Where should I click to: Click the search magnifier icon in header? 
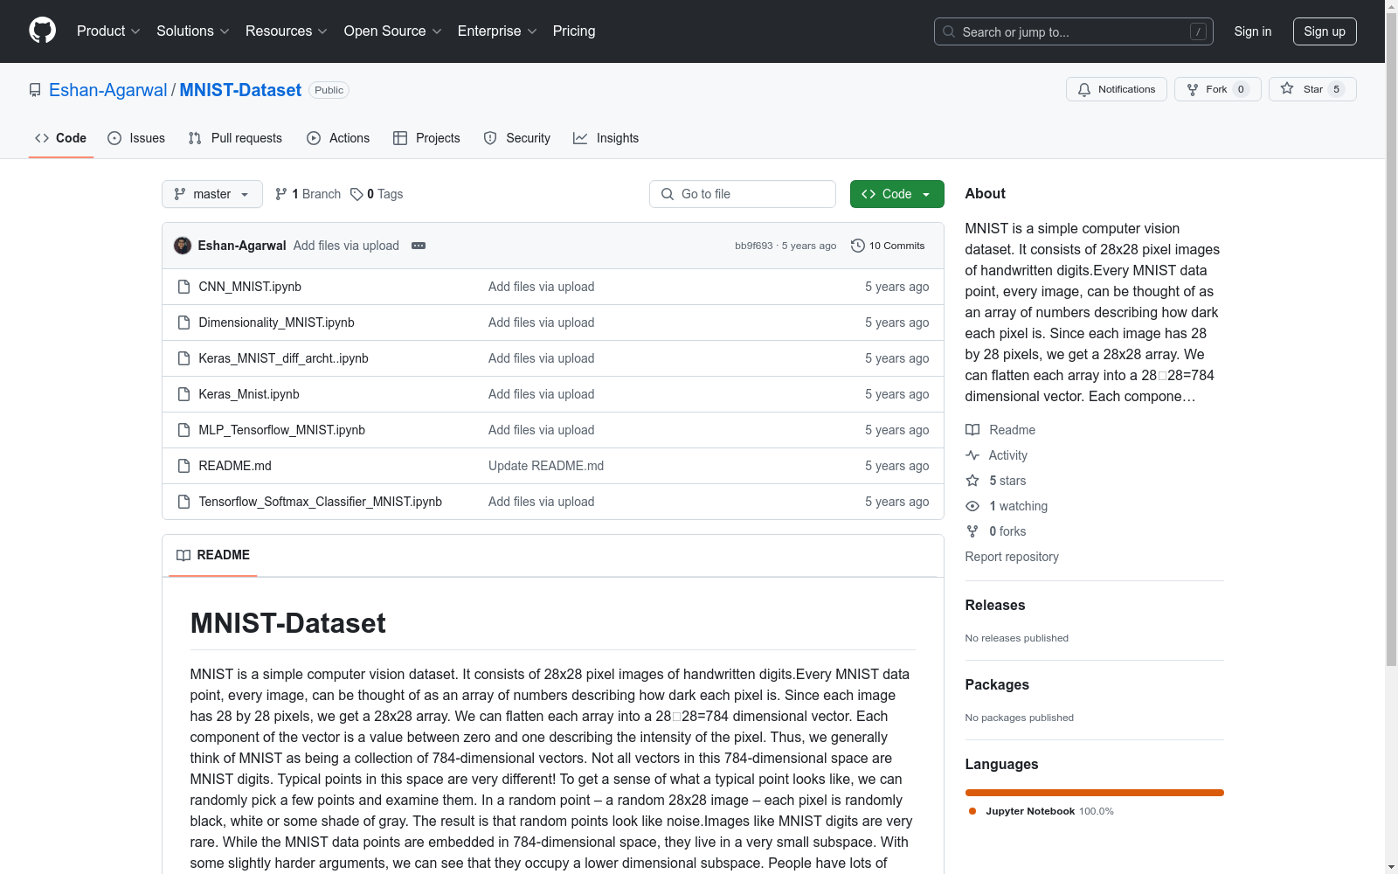[x=949, y=31]
